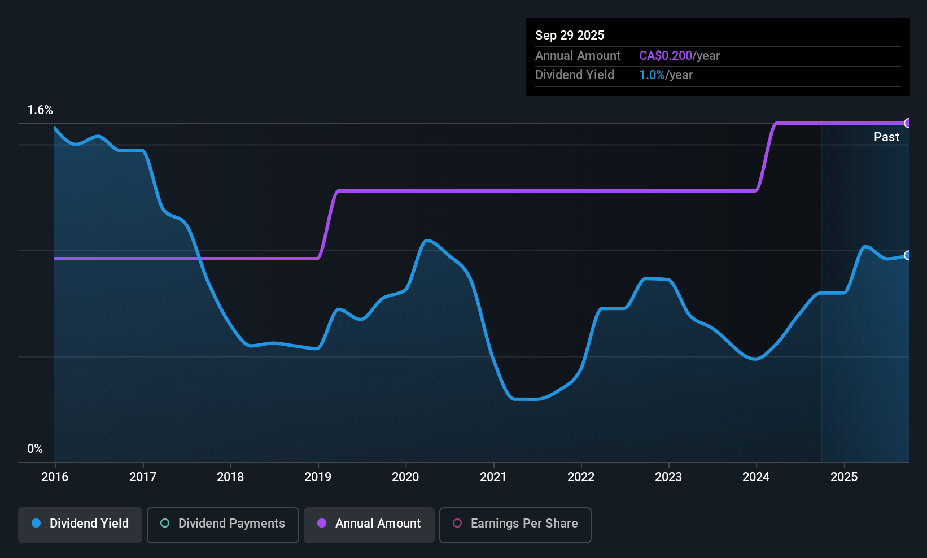
Task: Click the 2020 x-axis label
Action: pyautogui.click(x=405, y=477)
